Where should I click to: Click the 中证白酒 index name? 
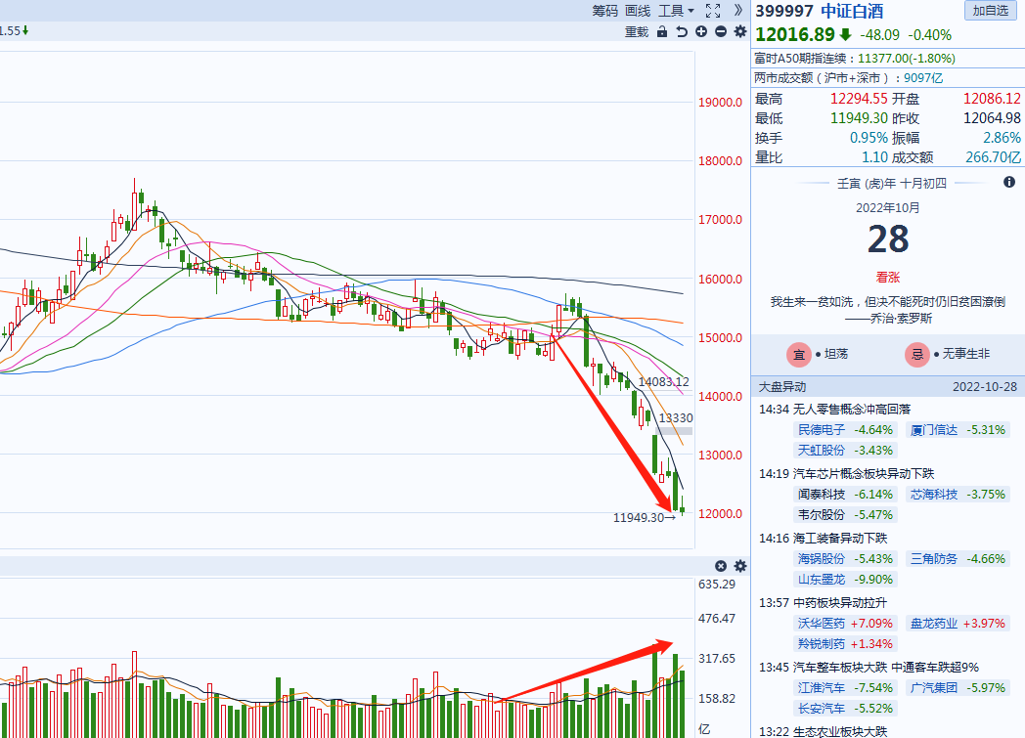[851, 11]
